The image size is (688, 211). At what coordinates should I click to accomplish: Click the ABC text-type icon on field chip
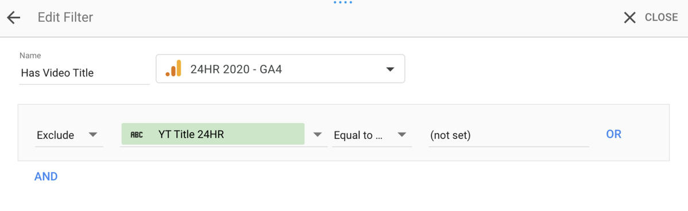[x=137, y=134]
